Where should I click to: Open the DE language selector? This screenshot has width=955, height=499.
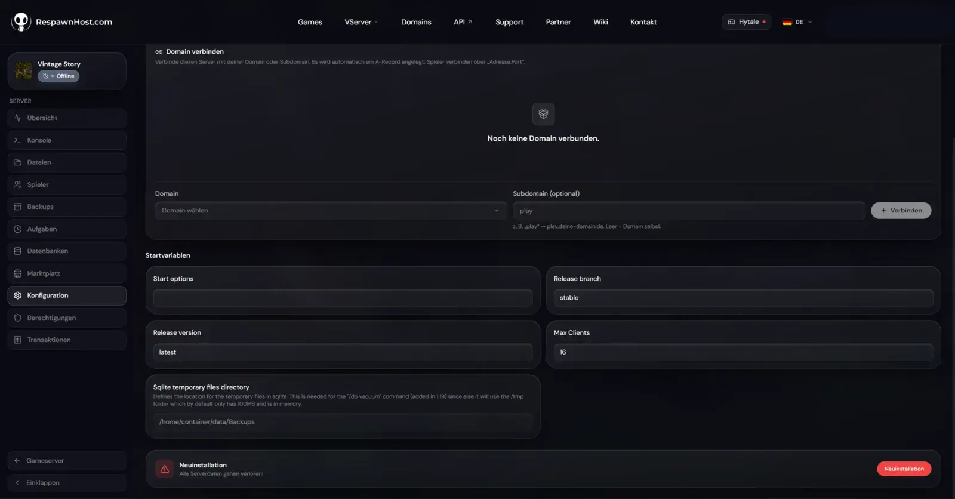point(797,22)
